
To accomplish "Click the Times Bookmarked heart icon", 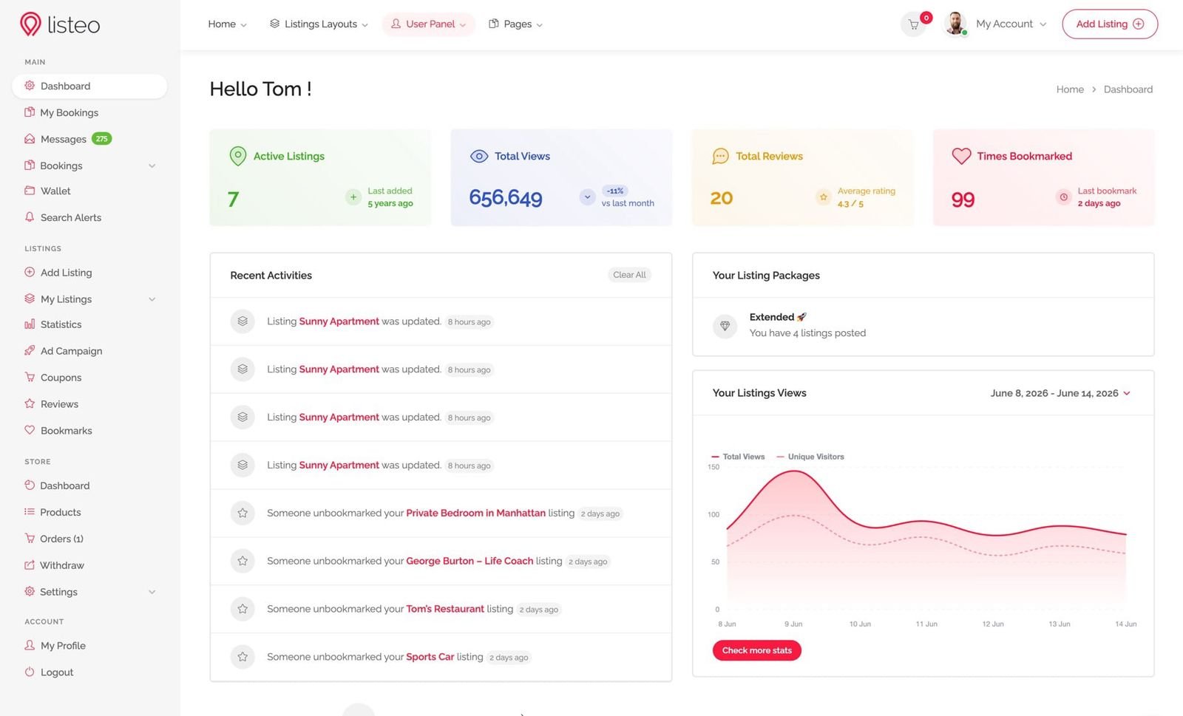I will [x=961, y=156].
